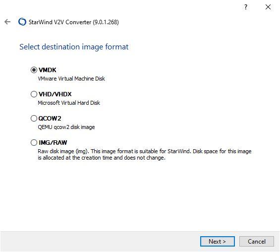Click the StarWind logo icon
The width and height of the screenshot is (280, 252).
tap(22, 22)
